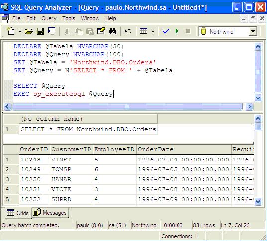Select cell with OrderID 10250
Viewport: 267px width, 241px height.
[x=35, y=179]
